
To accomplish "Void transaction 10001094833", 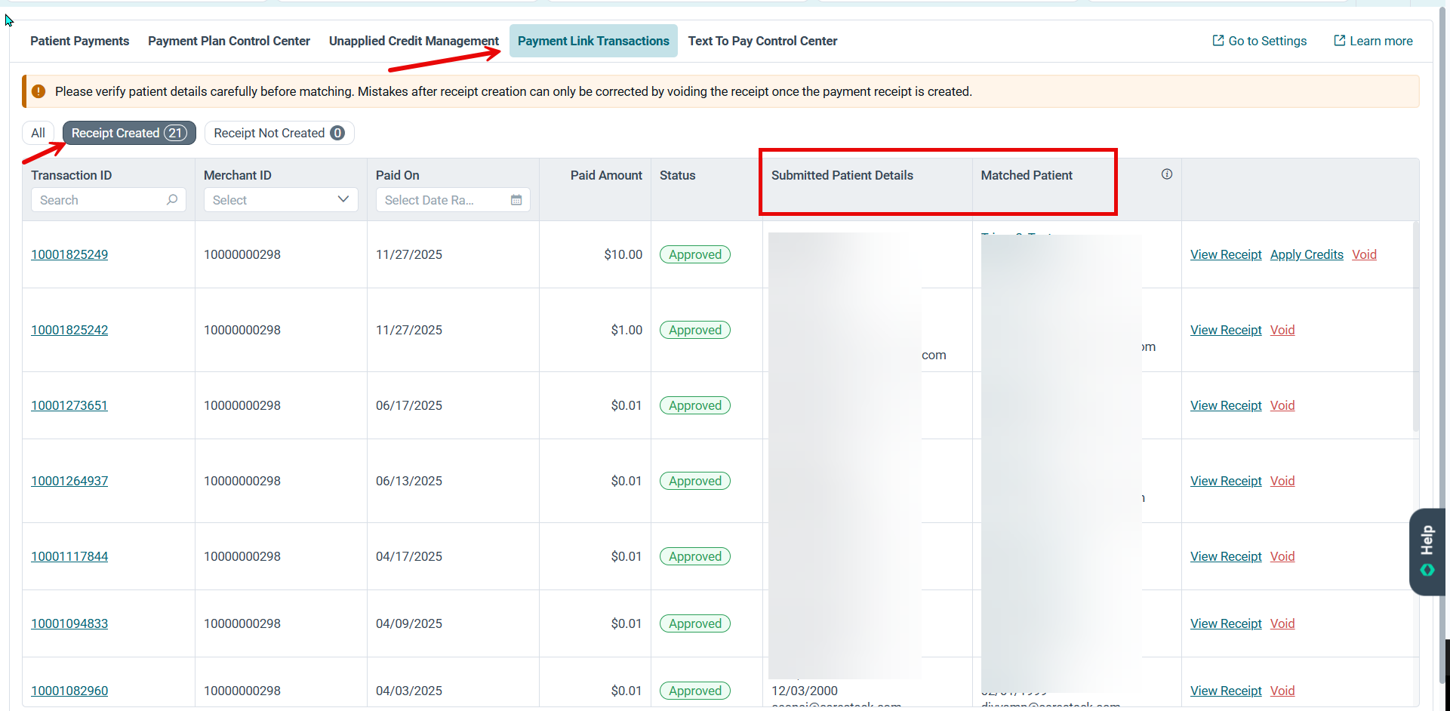I will coord(1282,623).
